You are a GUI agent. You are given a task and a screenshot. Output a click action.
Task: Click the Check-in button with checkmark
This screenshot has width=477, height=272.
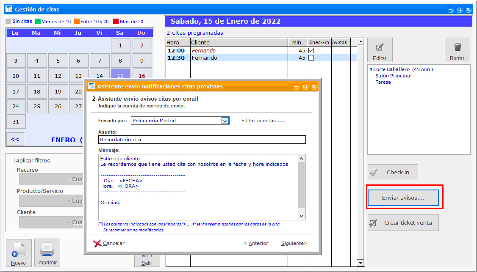[x=393, y=172]
